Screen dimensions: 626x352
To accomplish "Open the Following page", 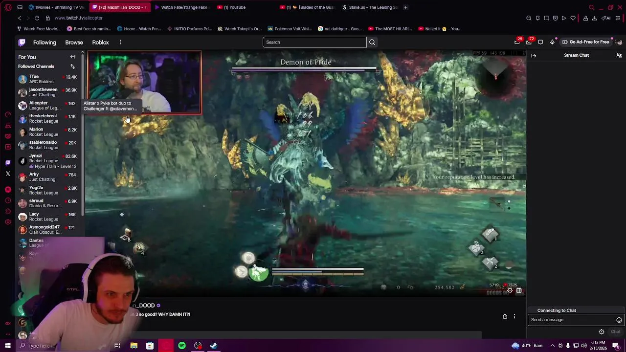I will tap(45, 43).
